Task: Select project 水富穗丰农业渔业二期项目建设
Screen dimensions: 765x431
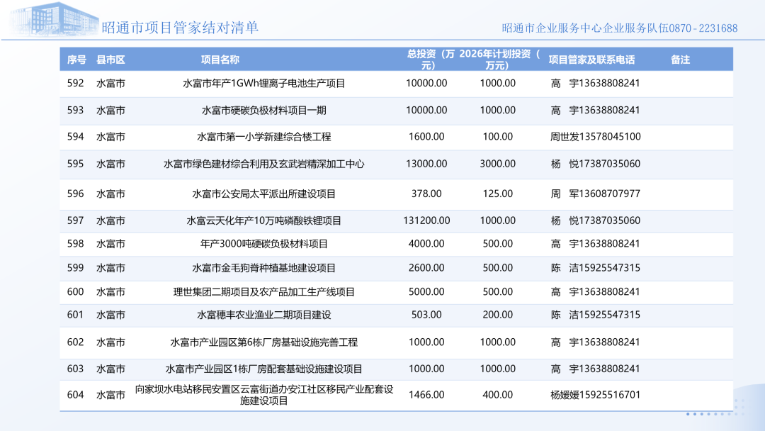Action: [264, 315]
